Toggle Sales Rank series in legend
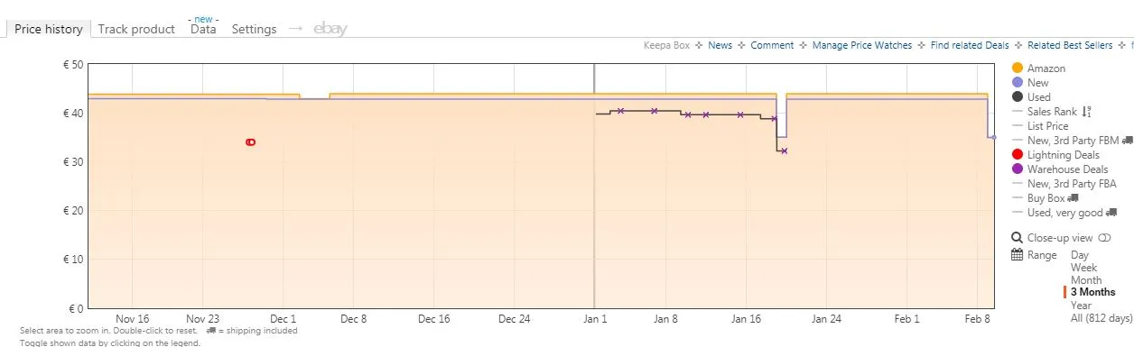Screen dimensions: 1134x347 click(x=1052, y=112)
